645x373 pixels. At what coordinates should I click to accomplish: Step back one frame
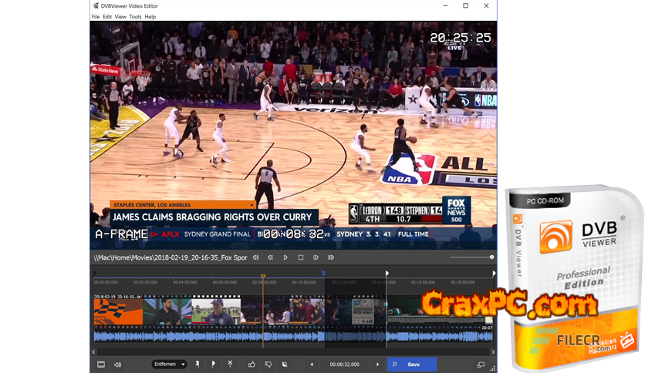(x=270, y=257)
